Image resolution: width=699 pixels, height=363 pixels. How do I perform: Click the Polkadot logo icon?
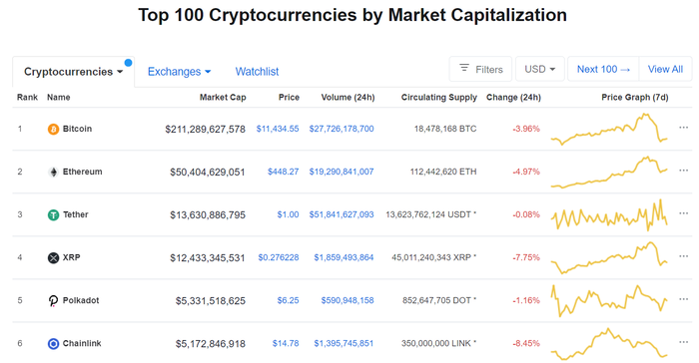coord(53,300)
